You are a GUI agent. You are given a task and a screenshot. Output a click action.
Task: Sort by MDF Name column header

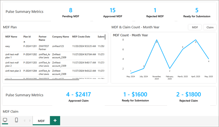click(11, 37)
